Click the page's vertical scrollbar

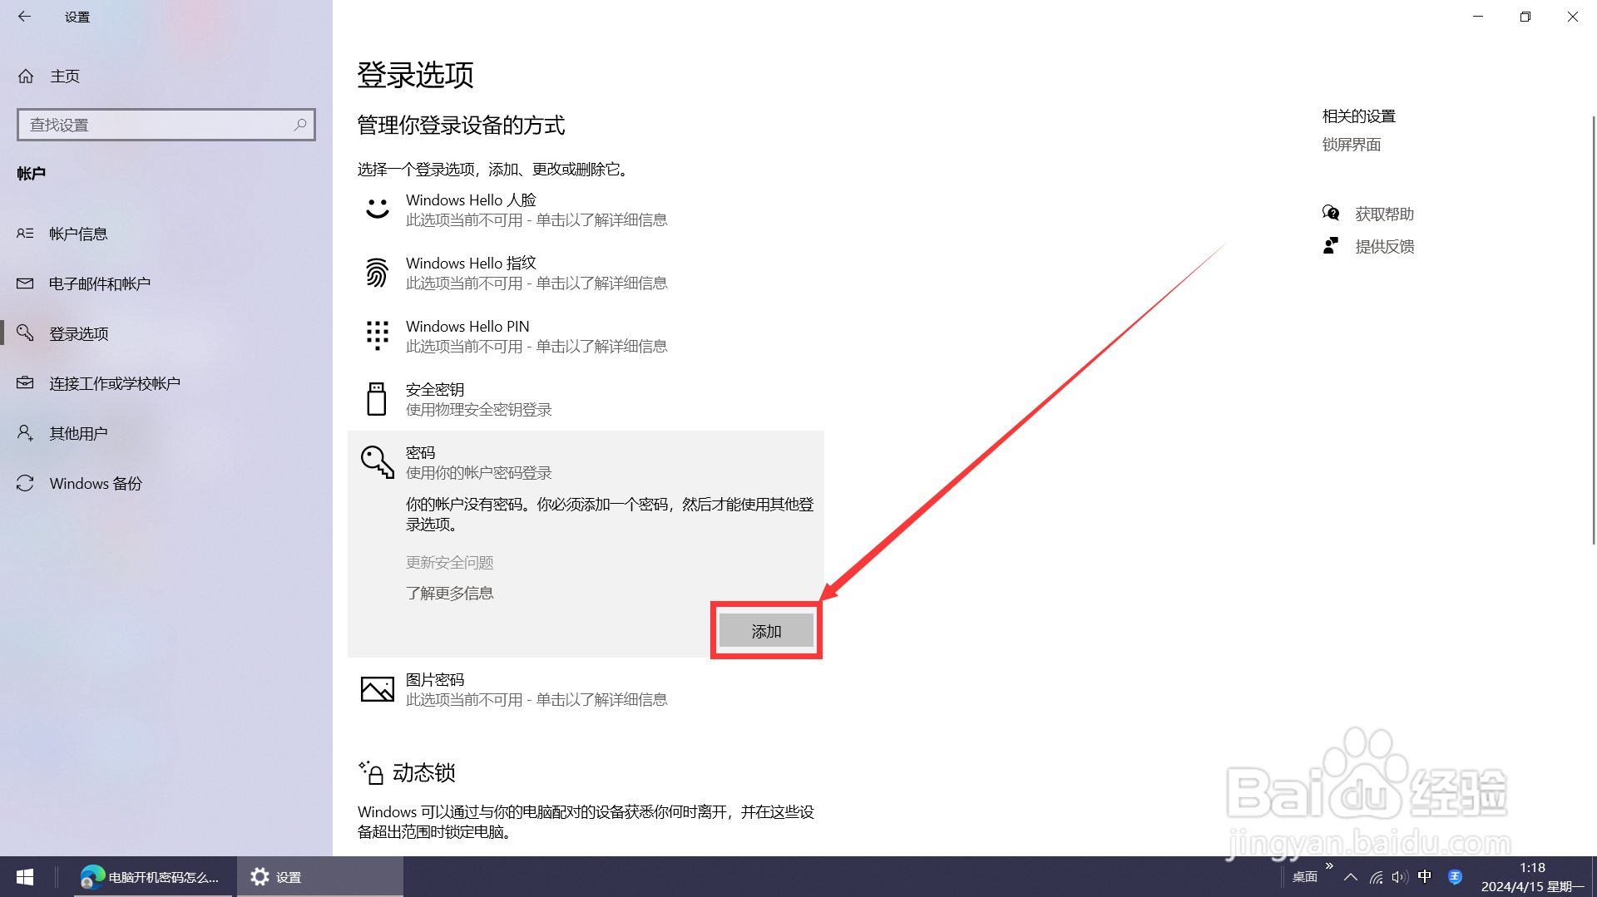pyautogui.click(x=1593, y=331)
